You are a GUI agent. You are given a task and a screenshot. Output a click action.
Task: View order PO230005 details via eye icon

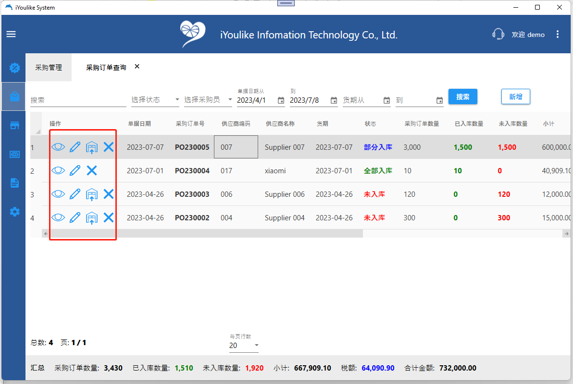click(58, 147)
